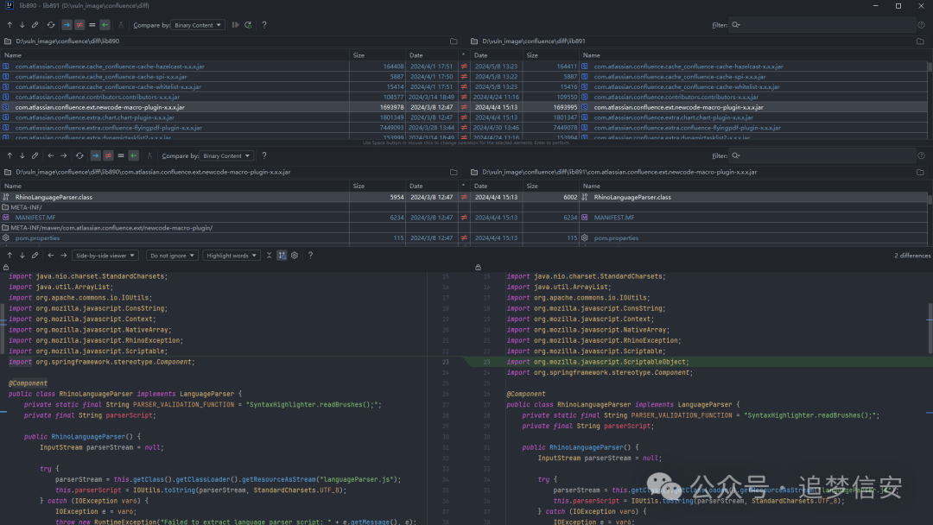Click forward arrow in jar contents toolbar
The width and height of the screenshot is (933, 525).
click(x=63, y=155)
